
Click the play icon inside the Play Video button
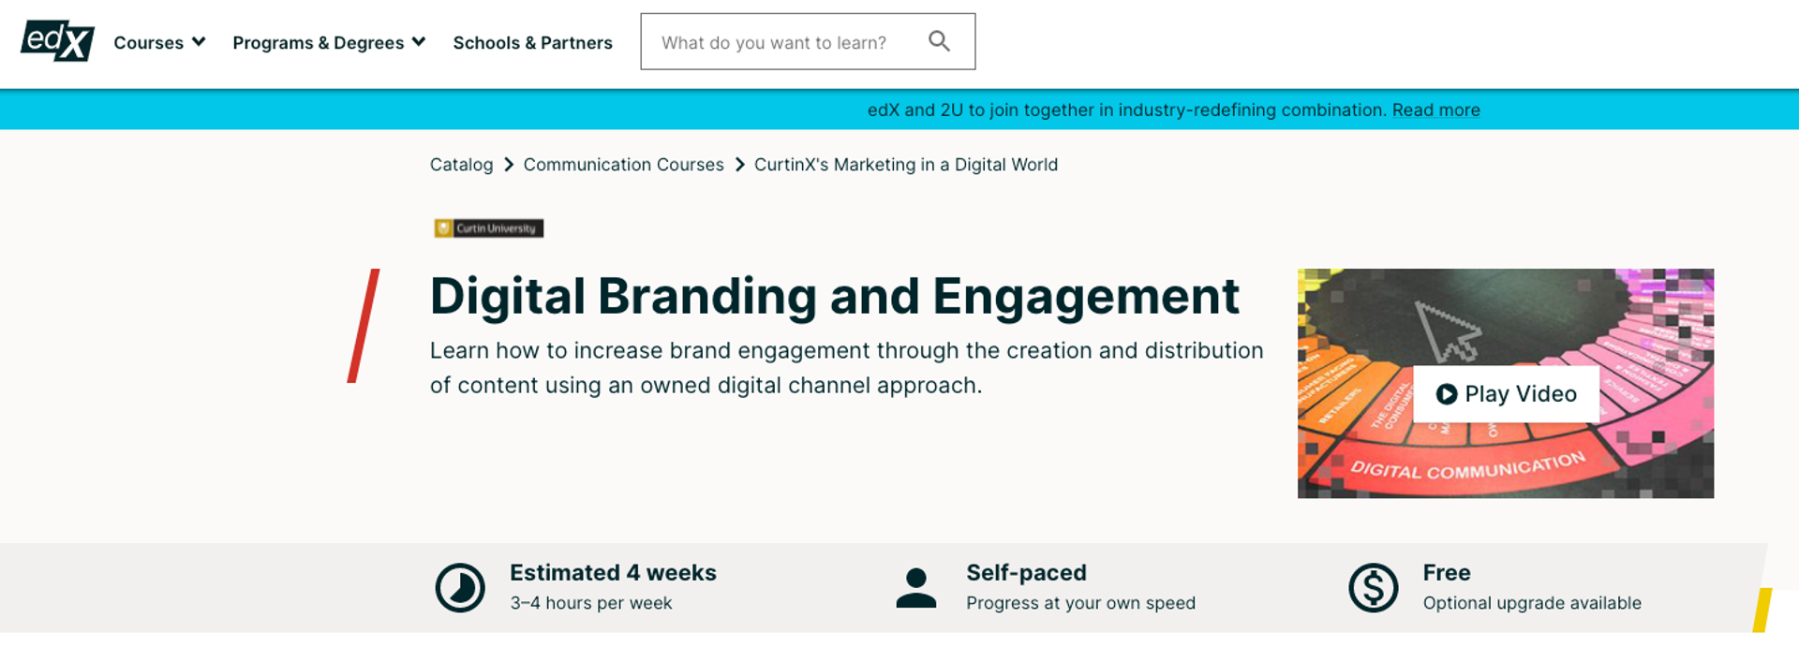[x=1448, y=393]
